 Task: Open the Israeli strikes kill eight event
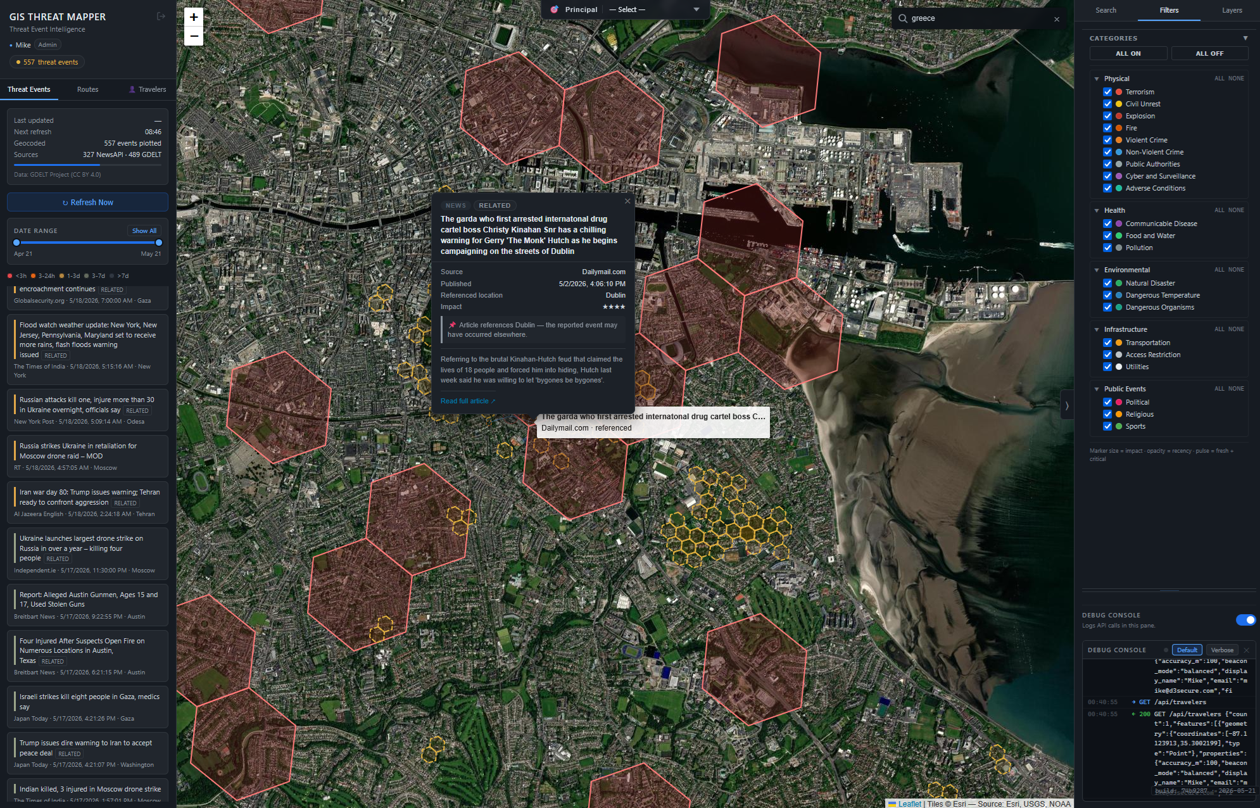pos(87,707)
